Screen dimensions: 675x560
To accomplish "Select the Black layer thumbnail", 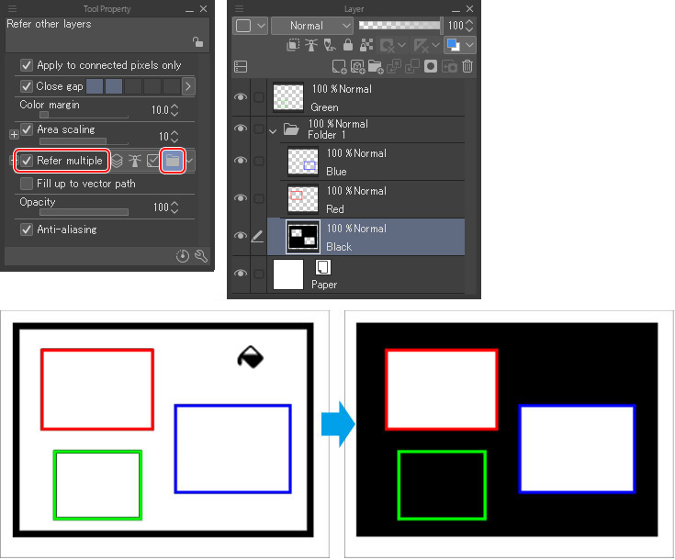I will pos(303,237).
